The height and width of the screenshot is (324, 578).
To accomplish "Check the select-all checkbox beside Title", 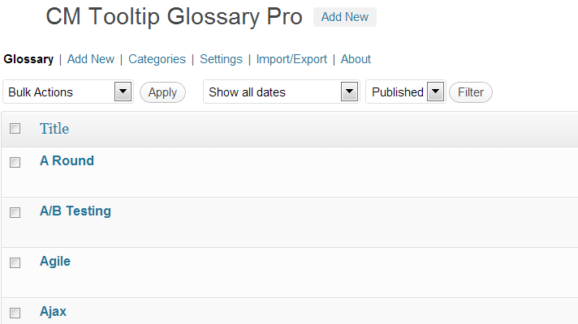I will (15, 129).
